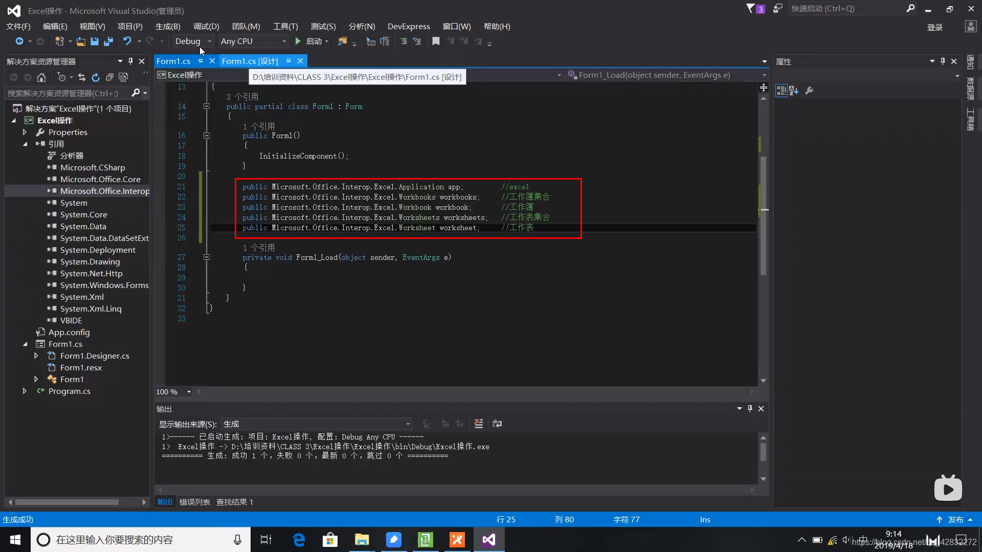Click the Navigate Backward arrow icon
The height and width of the screenshot is (552, 982).
[19, 41]
